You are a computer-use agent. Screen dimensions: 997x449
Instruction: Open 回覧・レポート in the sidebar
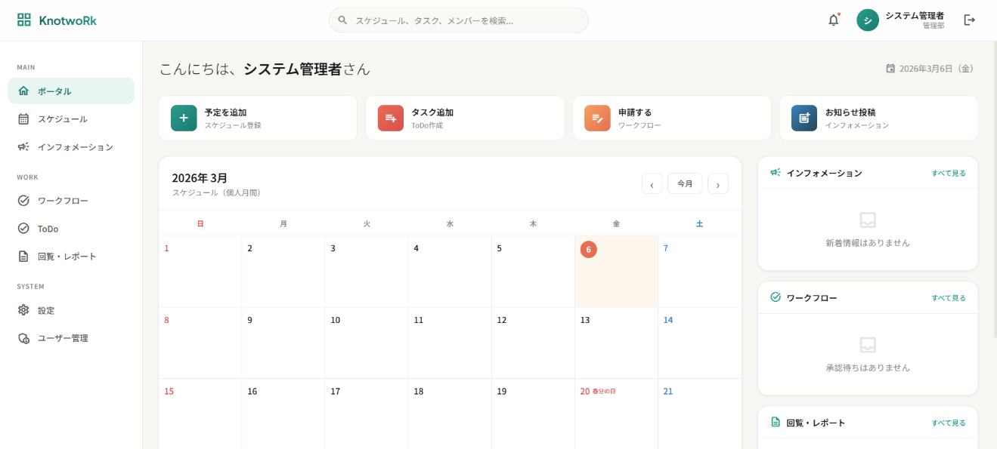tap(71, 257)
